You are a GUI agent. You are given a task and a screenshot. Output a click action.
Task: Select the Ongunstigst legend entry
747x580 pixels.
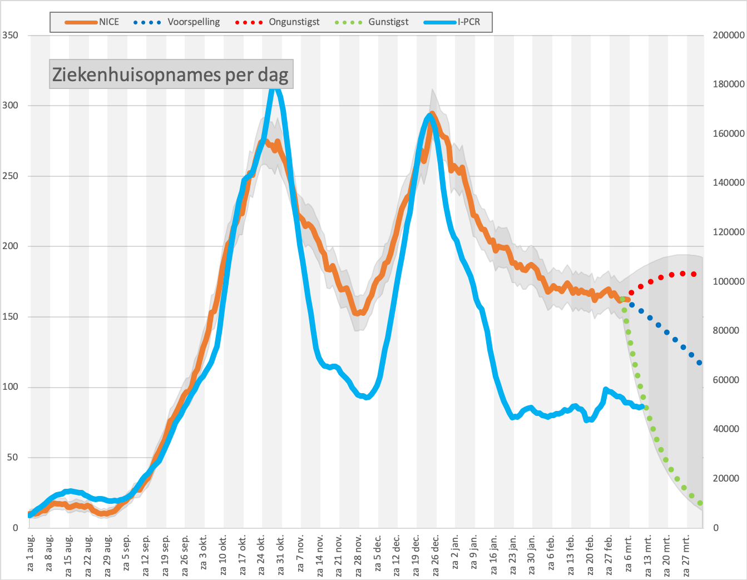click(277, 22)
